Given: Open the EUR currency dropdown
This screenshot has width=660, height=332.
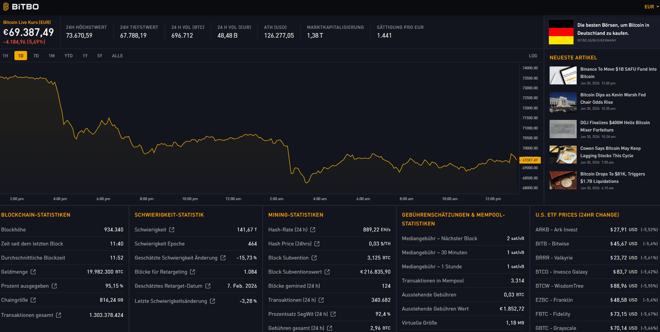Looking at the screenshot, I should [651, 7].
